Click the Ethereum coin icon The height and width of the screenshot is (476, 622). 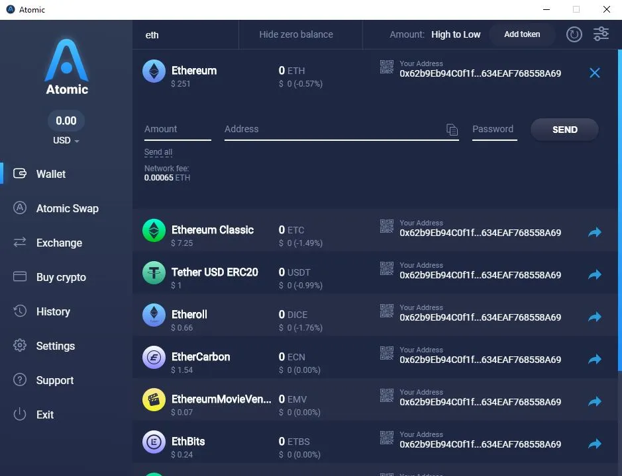[154, 71]
